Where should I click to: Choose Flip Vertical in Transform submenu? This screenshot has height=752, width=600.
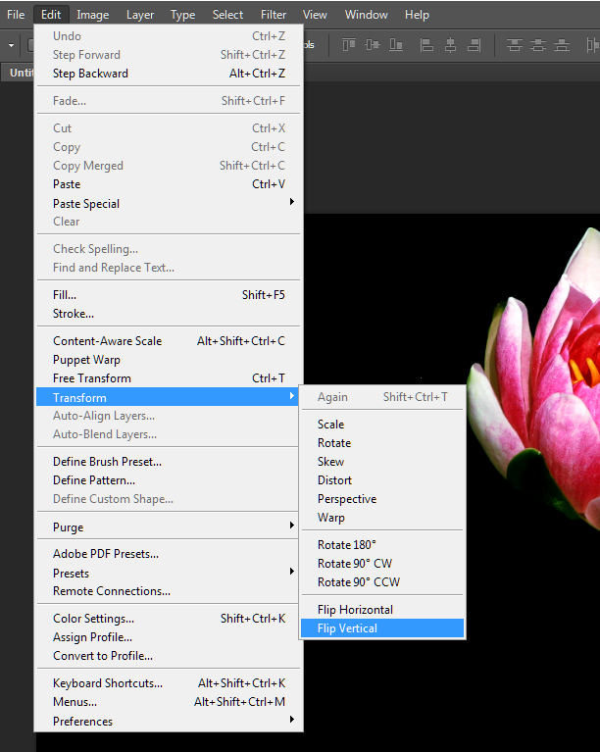coord(382,628)
